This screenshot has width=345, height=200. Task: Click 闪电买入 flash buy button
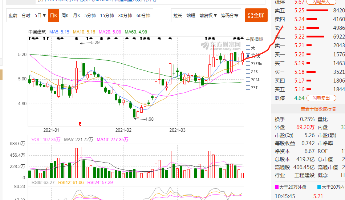(x=321, y=2)
